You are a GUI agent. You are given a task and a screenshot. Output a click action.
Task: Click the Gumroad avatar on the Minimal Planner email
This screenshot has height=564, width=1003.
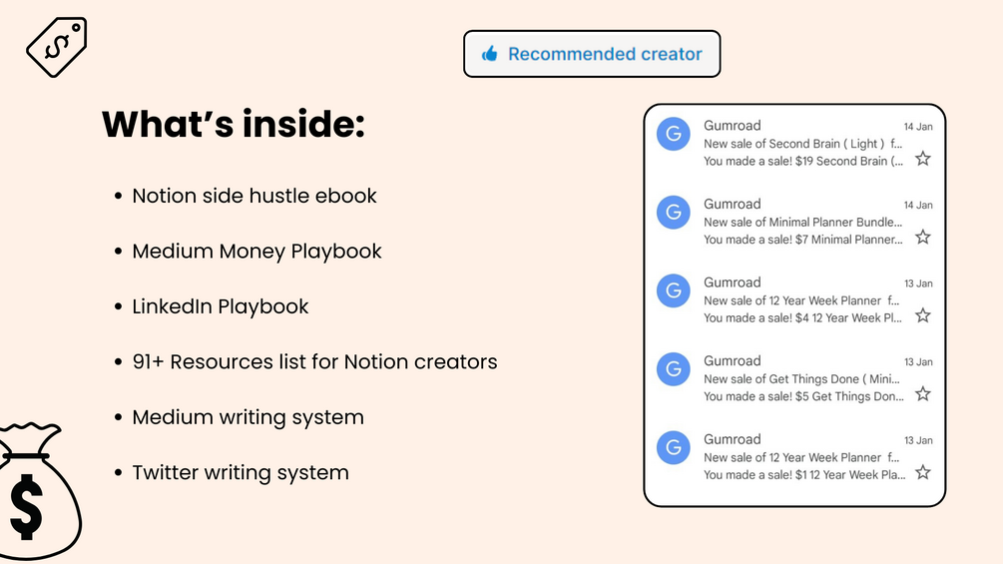[x=674, y=212]
